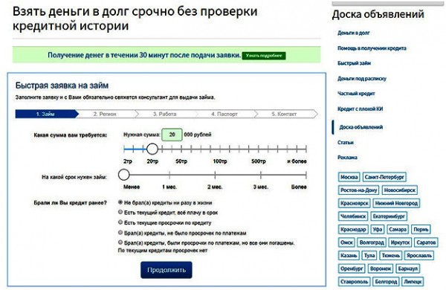Go to step '1. Займ' tab
This screenshot has height=290, width=446.
[x=47, y=114]
